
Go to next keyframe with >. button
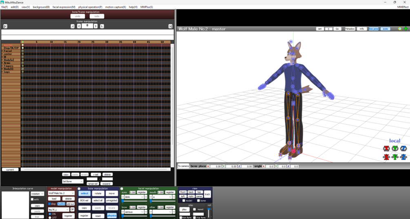102,26
